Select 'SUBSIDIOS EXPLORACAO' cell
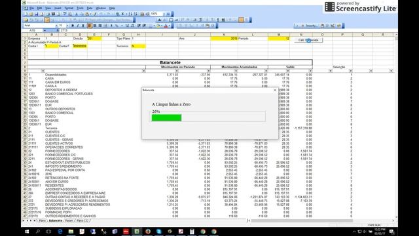 coord(64,208)
